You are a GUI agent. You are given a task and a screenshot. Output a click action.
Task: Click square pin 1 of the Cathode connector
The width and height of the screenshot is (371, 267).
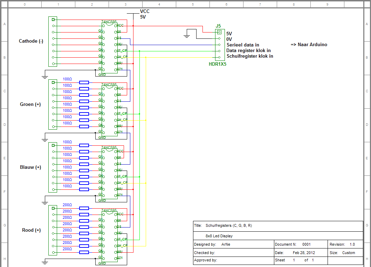point(53,20)
